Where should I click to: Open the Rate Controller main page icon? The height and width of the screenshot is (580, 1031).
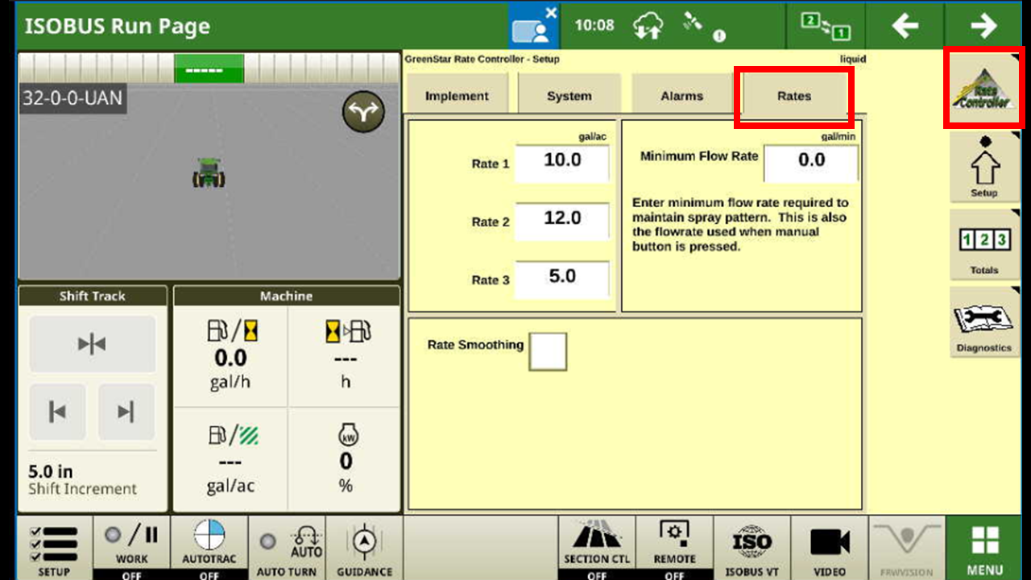tap(983, 88)
